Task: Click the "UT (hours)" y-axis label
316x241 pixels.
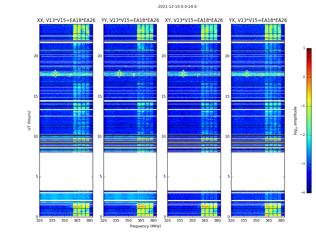Action: click(29, 120)
